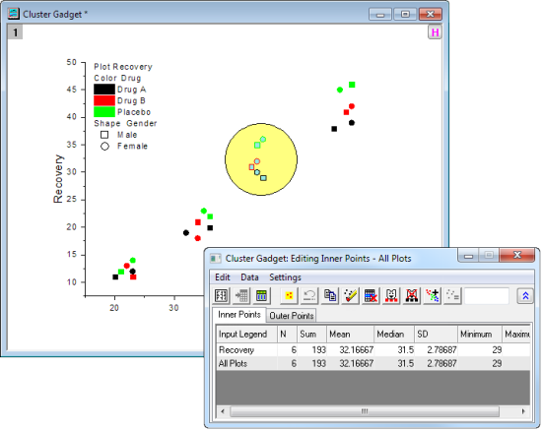This screenshot has height=430, width=542.
Task: Click the horizontal scrollbar thumb in results table
Action: pyautogui.click(x=365, y=411)
